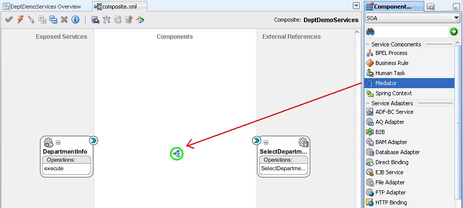Click the screwdriver tool toolbar icon
The width and height of the screenshot is (463, 208).
[x=31, y=20]
